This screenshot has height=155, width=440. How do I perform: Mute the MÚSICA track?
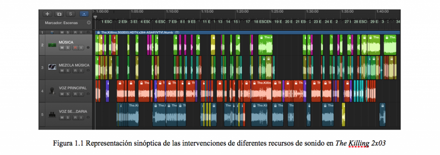point(61,48)
